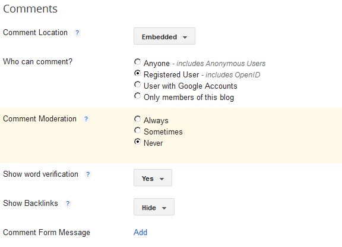Set comment moderation to Always
Screen dimensions: 342x247
click(137, 119)
